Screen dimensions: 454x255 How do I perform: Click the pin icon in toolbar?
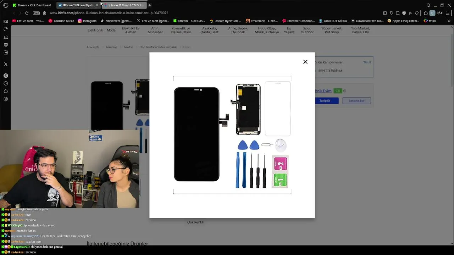click(x=391, y=13)
